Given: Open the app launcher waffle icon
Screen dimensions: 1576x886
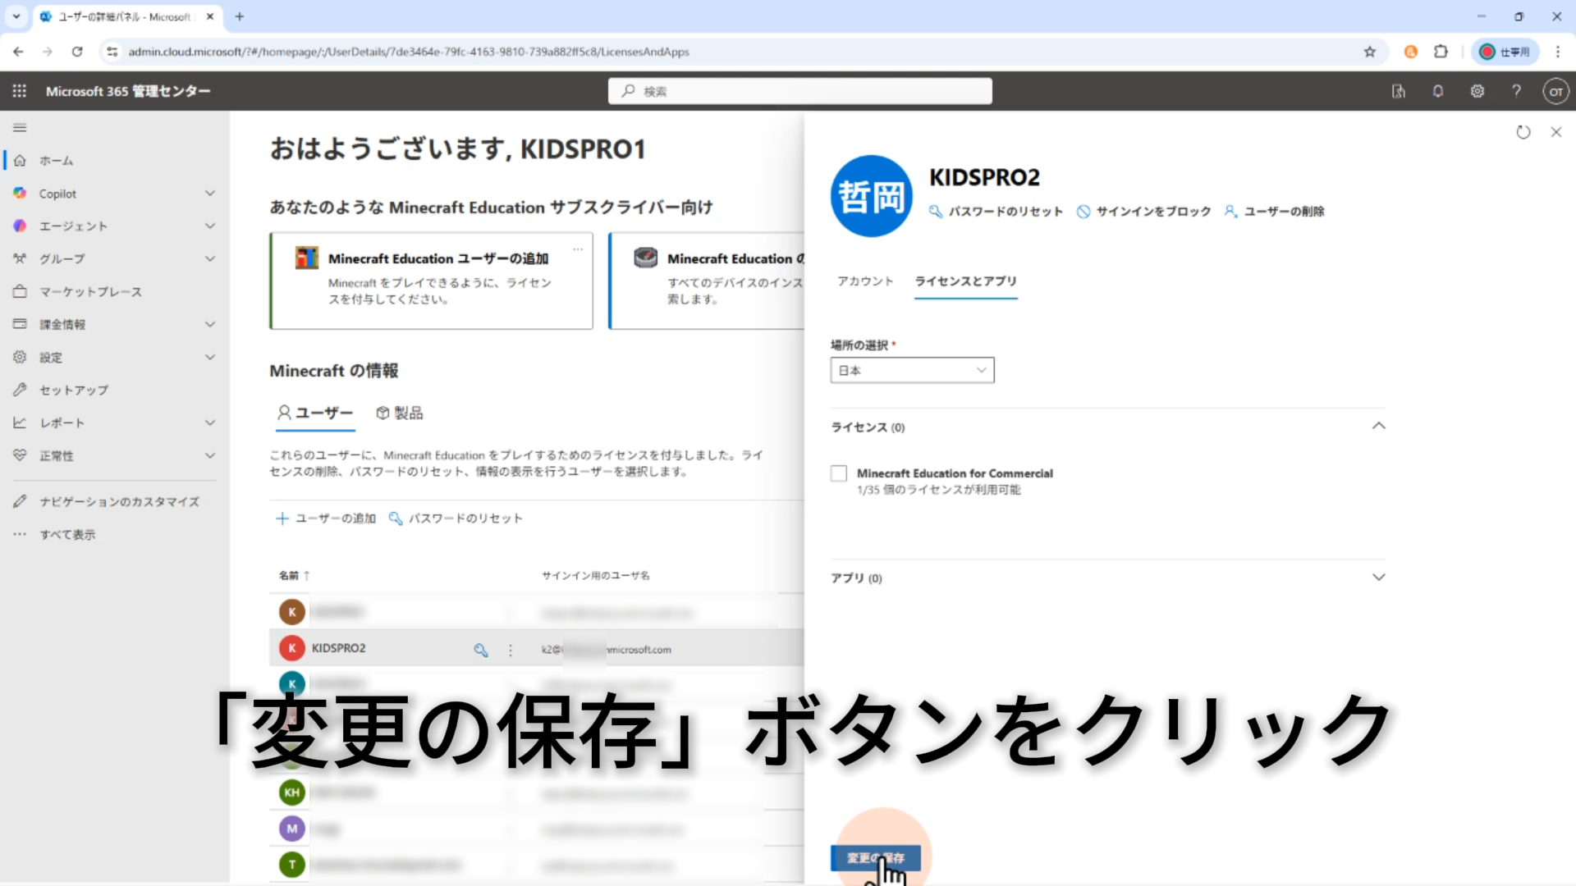Looking at the screenshot, I should pos(20,91).
